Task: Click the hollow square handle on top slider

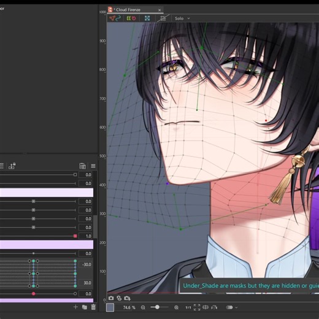Action: [x=75, y=175]
